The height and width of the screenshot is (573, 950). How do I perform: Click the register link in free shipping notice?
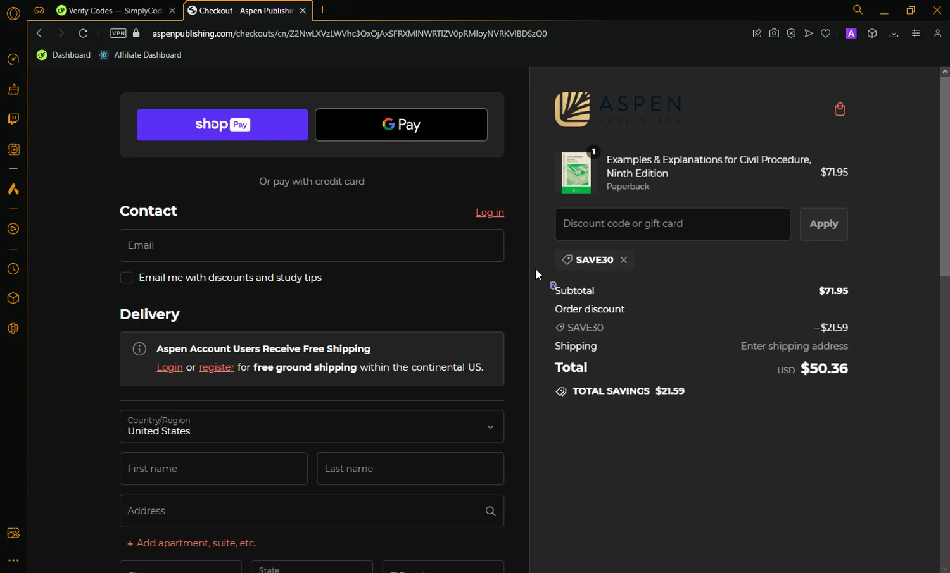[217, 367]
